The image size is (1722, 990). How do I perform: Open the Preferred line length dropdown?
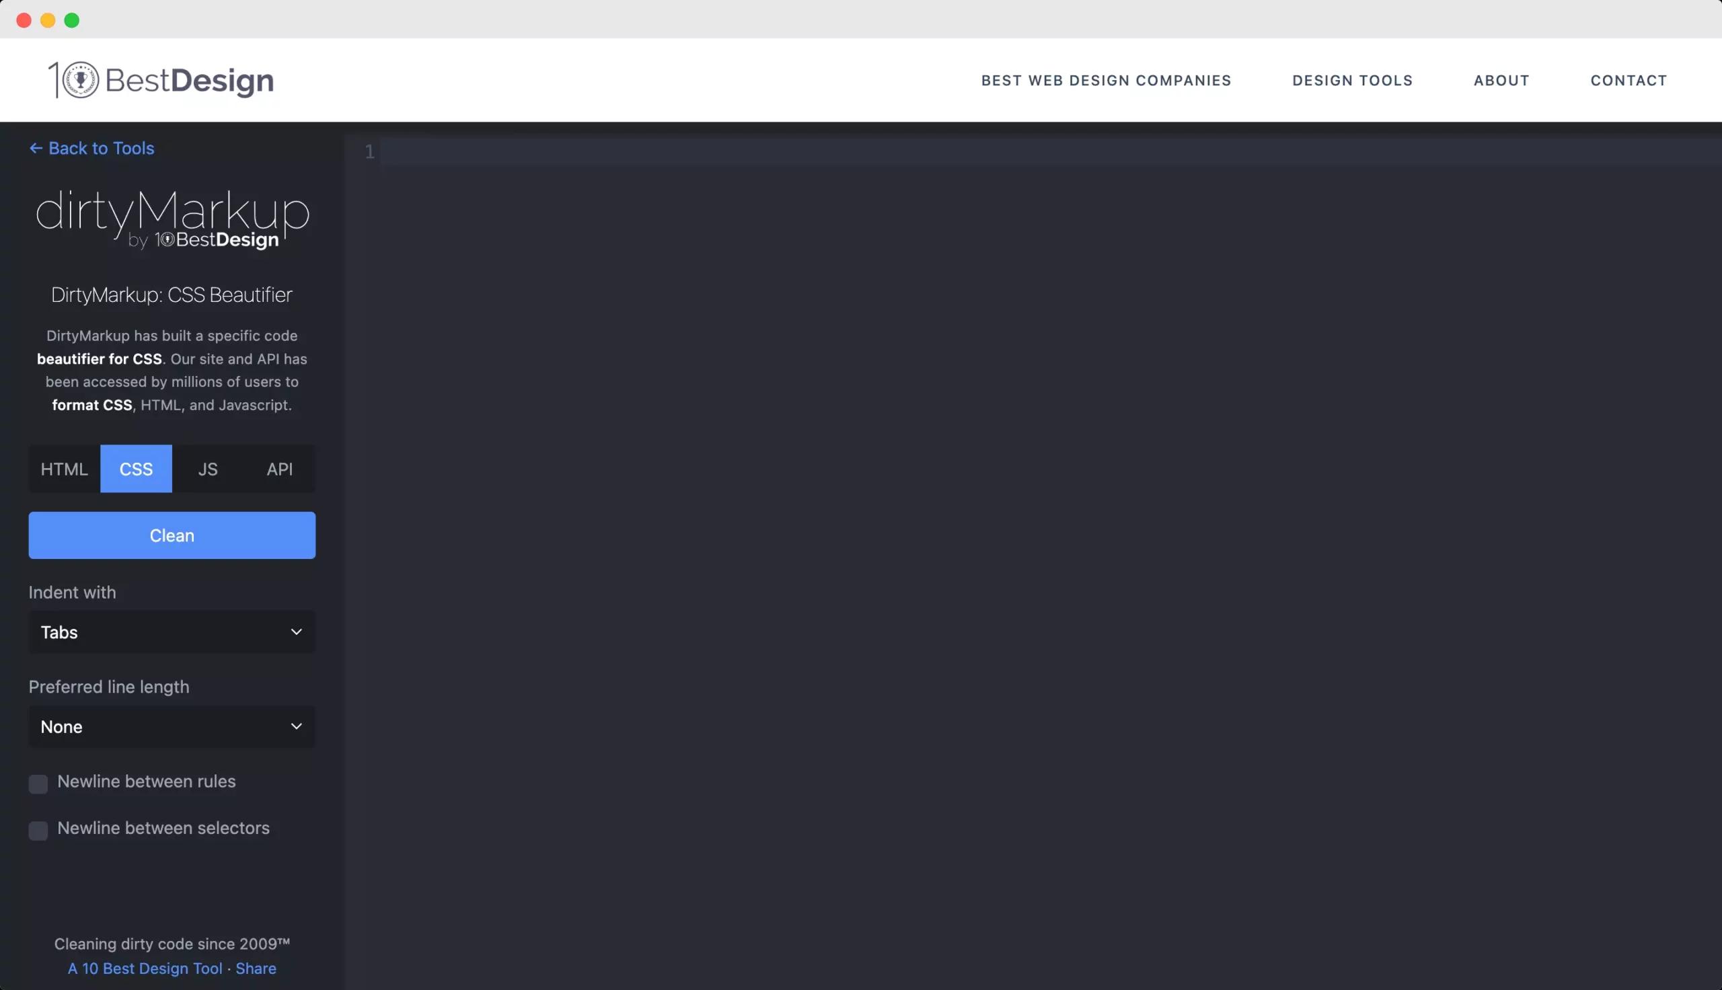(172, 726)
